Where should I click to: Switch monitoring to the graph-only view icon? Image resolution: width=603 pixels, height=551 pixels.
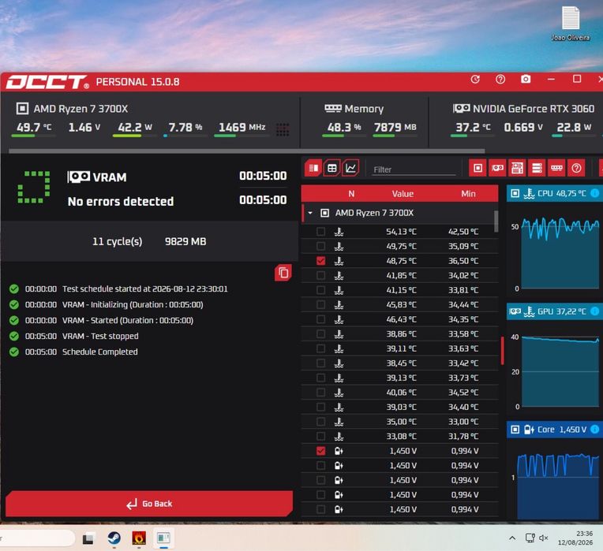point(350,168)
